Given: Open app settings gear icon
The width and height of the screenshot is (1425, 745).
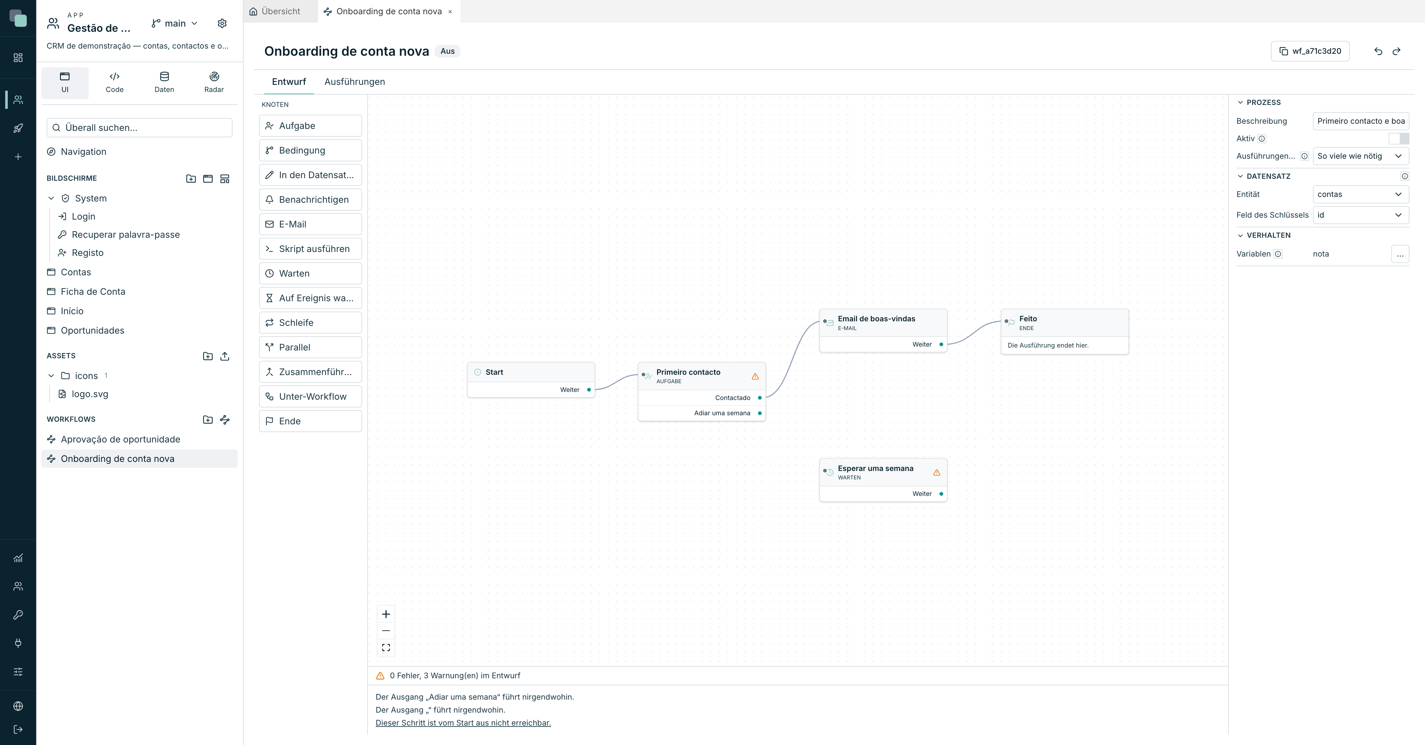Looking at the screenshot, I should tap(222, 23).
